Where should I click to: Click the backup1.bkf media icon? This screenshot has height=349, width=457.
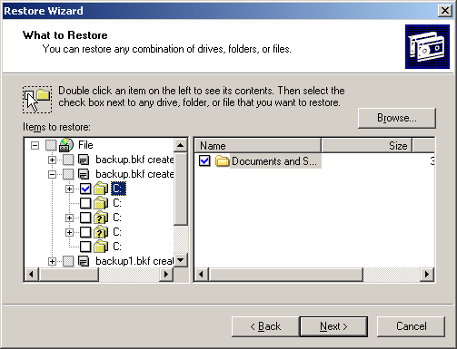click(x=84, y=261)
